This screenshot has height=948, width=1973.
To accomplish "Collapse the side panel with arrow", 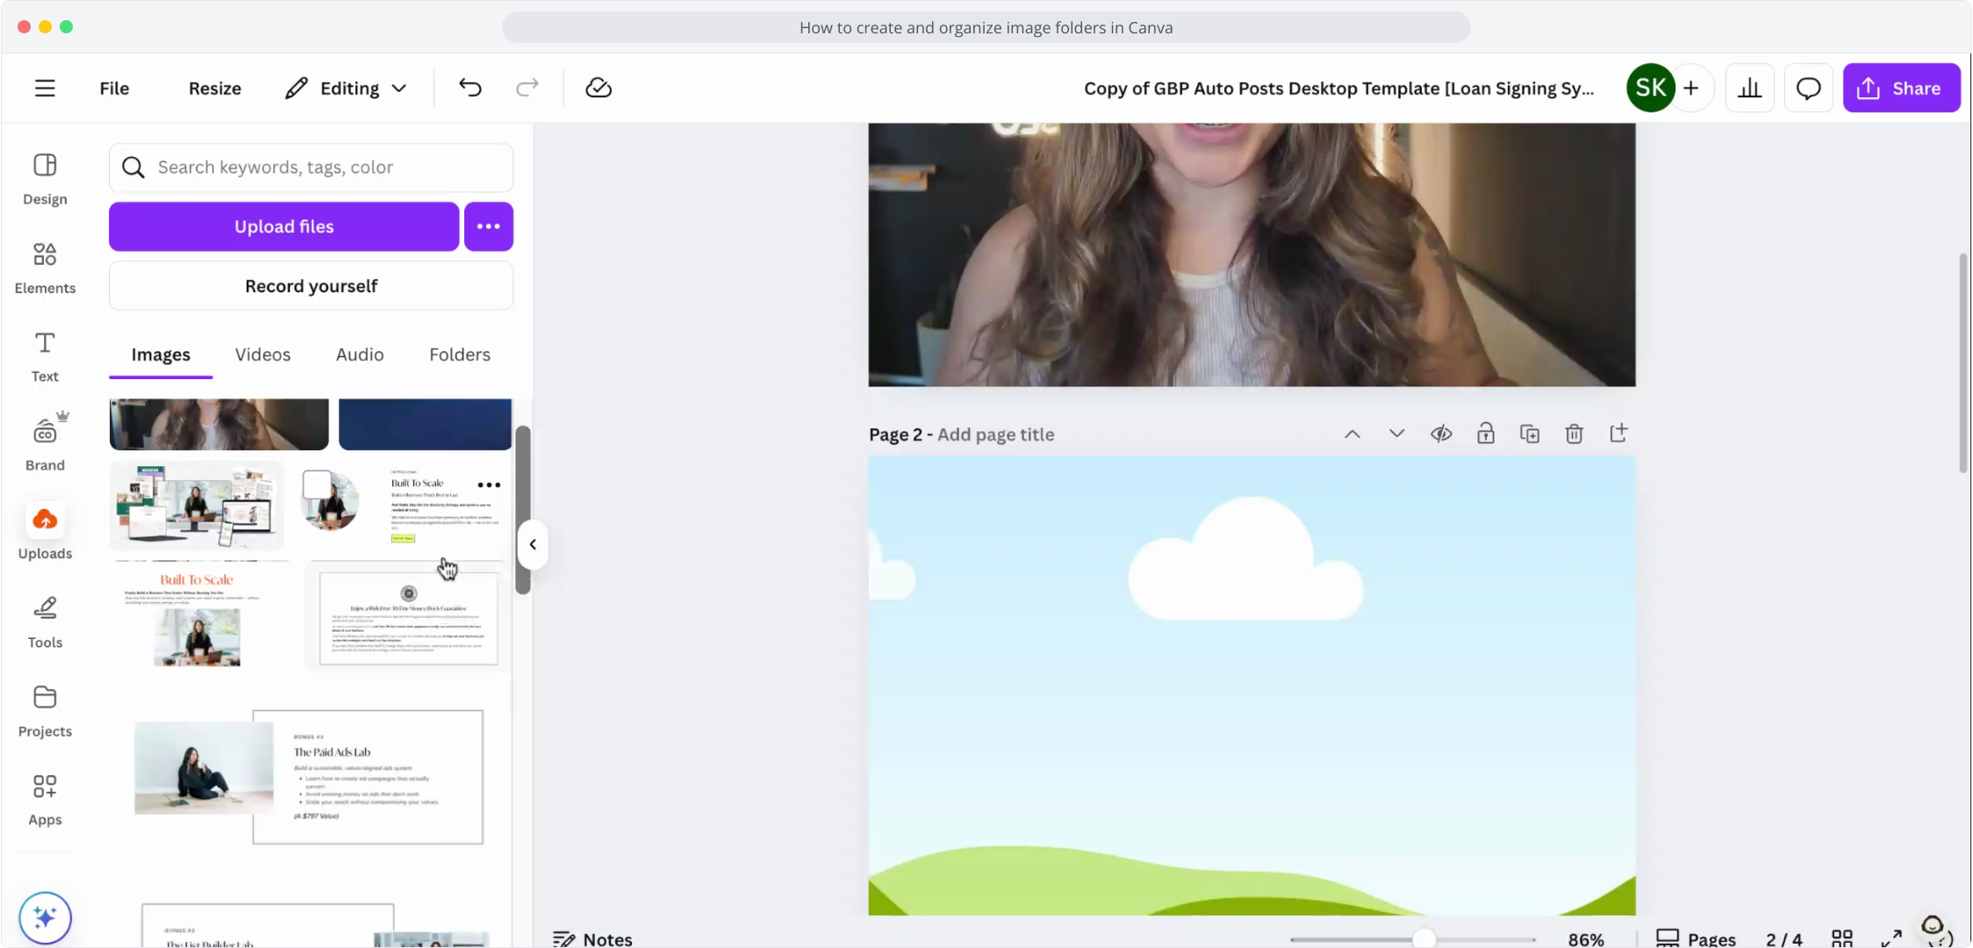I will pos(533,544).
